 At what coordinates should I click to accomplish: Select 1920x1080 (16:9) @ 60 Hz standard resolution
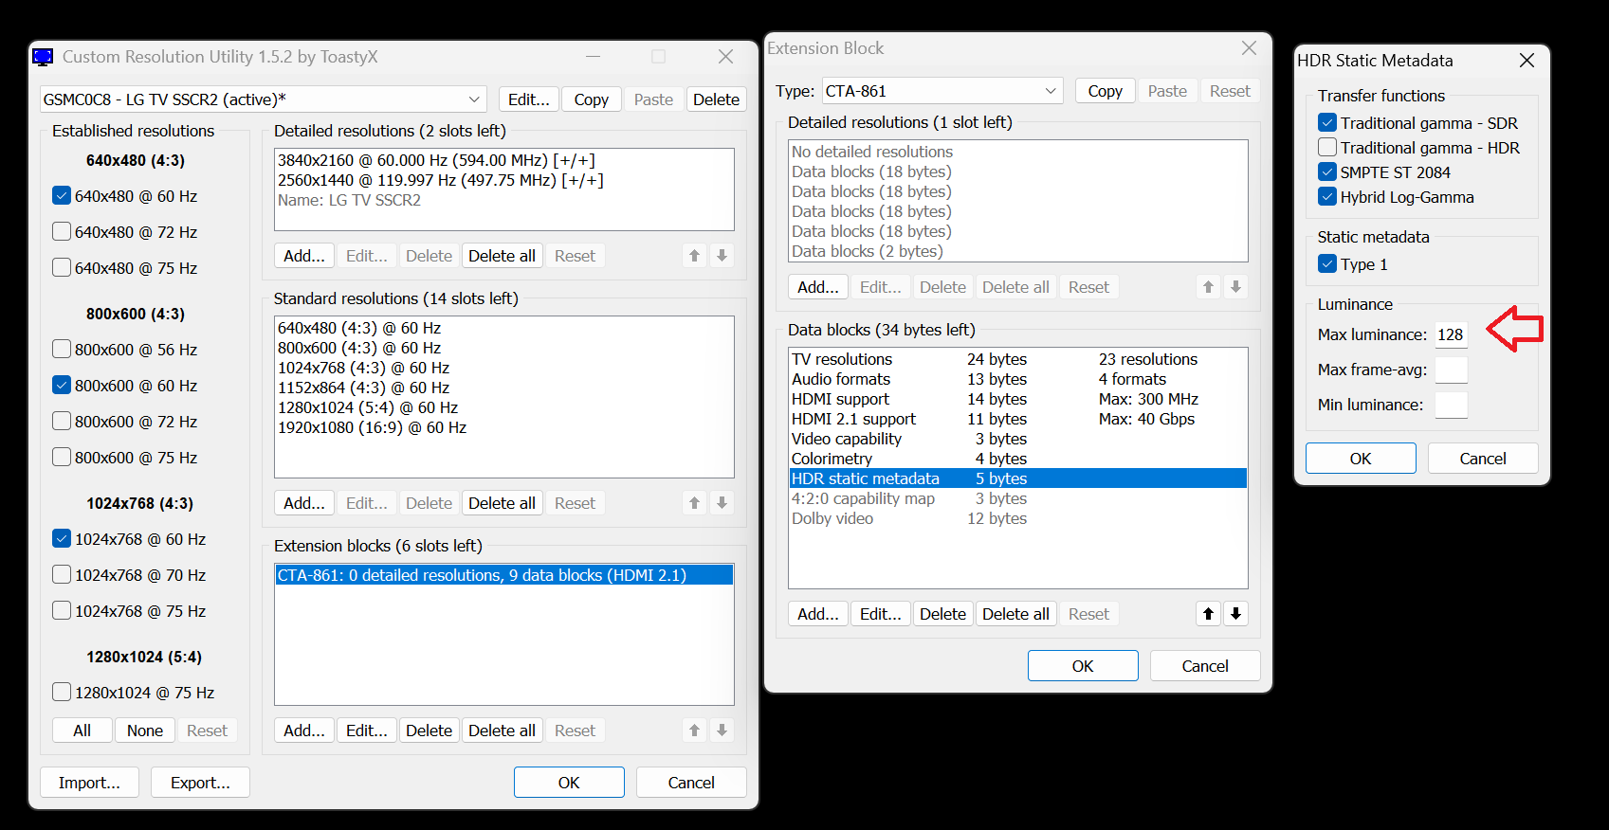click(x=504, y=427)
